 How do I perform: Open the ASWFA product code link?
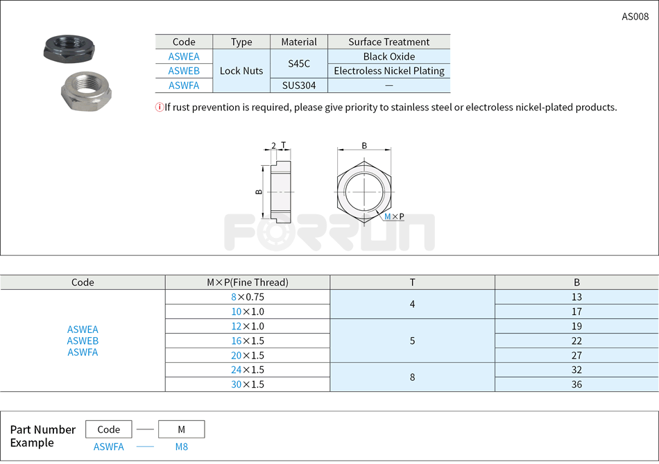point(184,85)
